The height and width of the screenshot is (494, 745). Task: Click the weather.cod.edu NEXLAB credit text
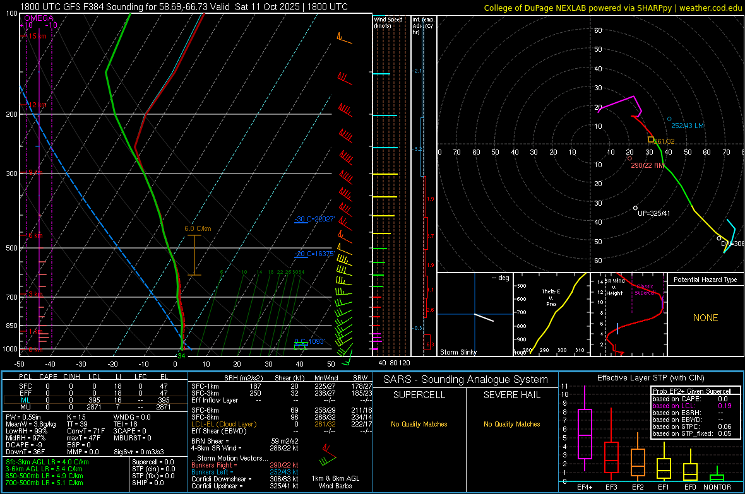click(613, 8)
